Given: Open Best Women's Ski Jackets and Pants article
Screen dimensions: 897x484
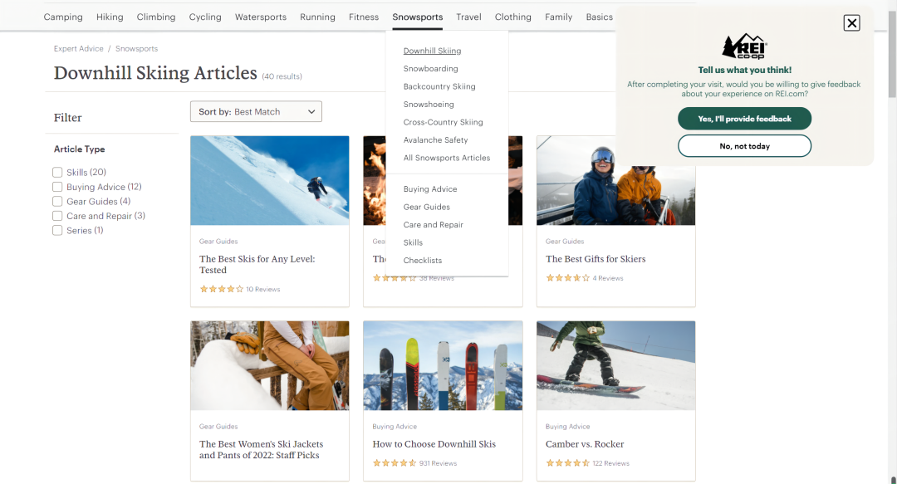Looking at the screenshot, I should 261,450.
